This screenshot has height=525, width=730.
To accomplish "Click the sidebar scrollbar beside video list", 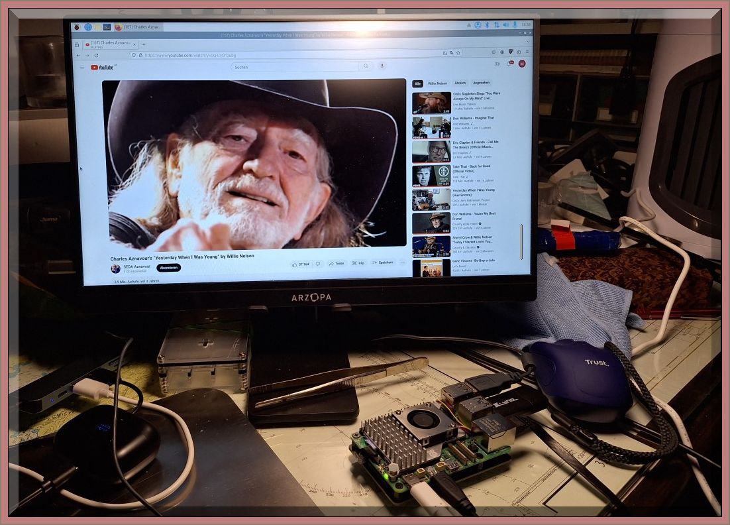I will 521,241.
